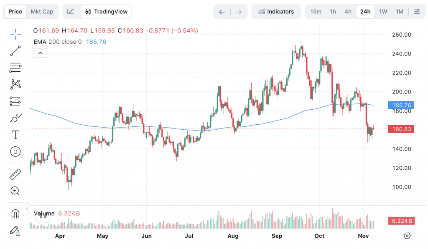428x249 pixels.
Task: Collapse the left drawing toolbar
Action: [27, 208]
